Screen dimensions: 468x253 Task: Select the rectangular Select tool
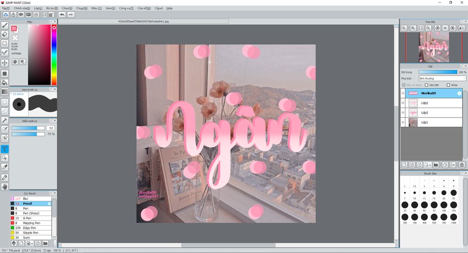pyautogui.click(x=5, y=103)
